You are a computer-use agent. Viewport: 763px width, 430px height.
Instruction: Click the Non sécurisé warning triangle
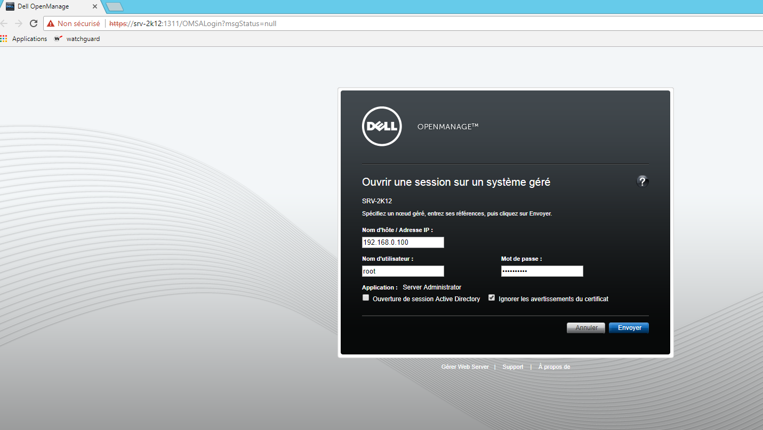tap(51, 24)
